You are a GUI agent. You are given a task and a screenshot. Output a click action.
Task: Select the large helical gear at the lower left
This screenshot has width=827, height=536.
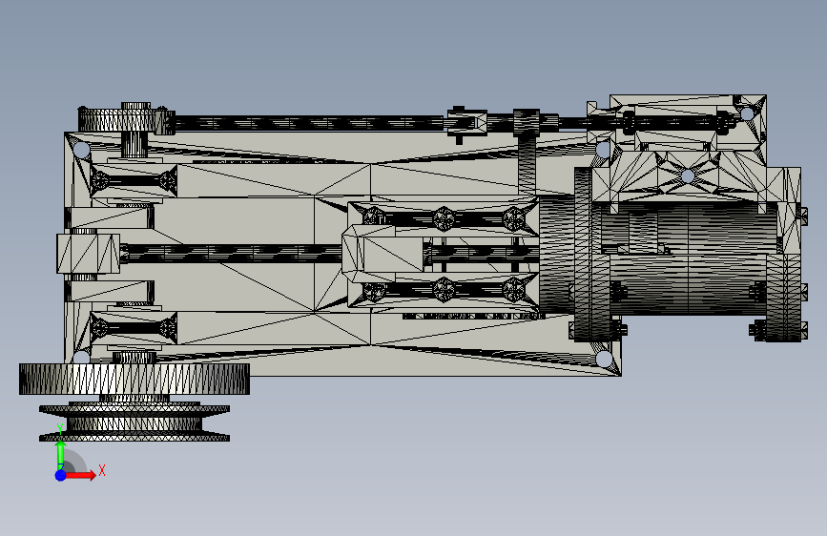pyautogui.click(x=134, y=379)
